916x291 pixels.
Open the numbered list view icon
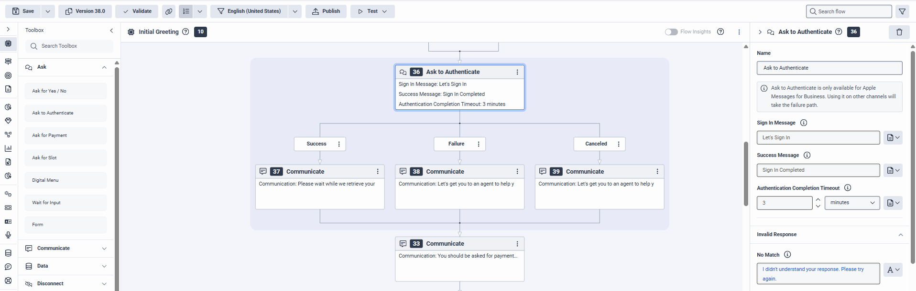coord(186,11)
